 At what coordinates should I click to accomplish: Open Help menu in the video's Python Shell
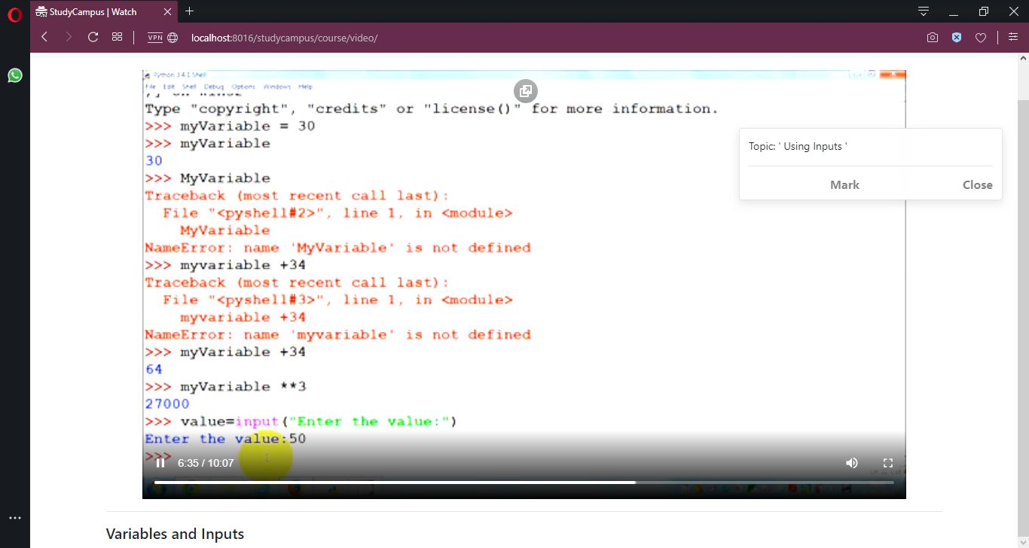point(305,87)
